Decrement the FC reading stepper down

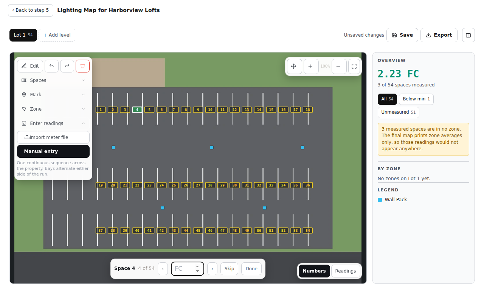pyautogui.click(x=197, y=271)
